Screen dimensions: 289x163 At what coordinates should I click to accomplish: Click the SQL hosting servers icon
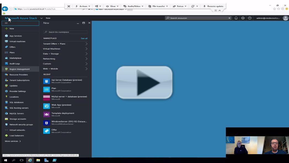click(x=6, y=108)
